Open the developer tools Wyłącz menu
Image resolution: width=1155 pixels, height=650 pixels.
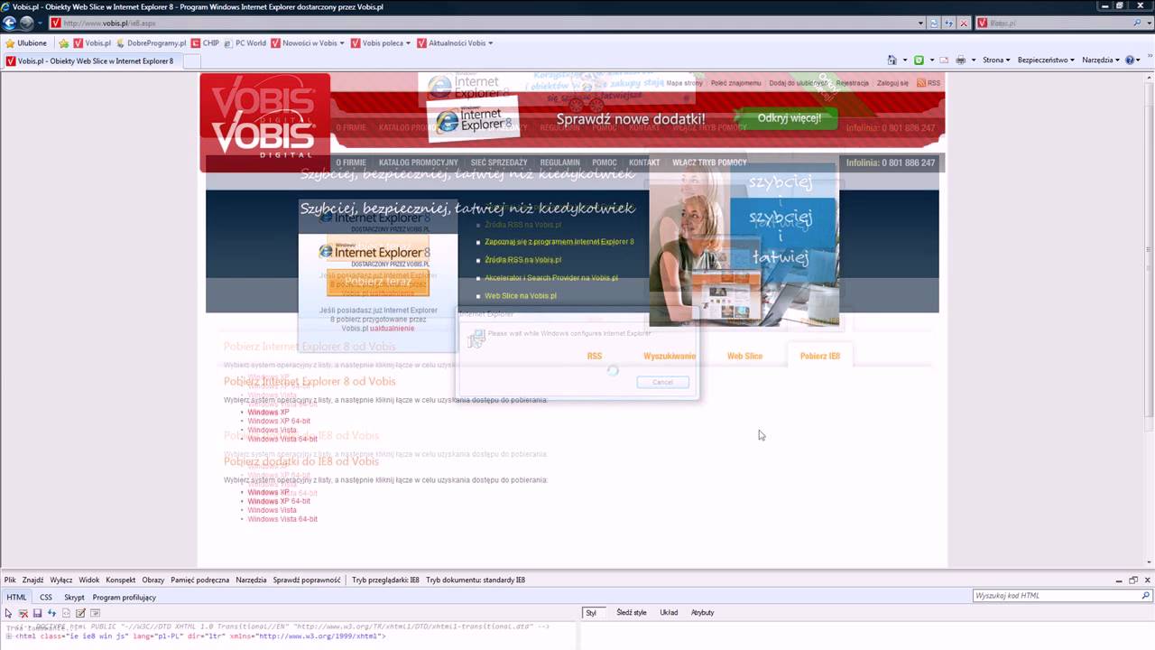[61, 580]
